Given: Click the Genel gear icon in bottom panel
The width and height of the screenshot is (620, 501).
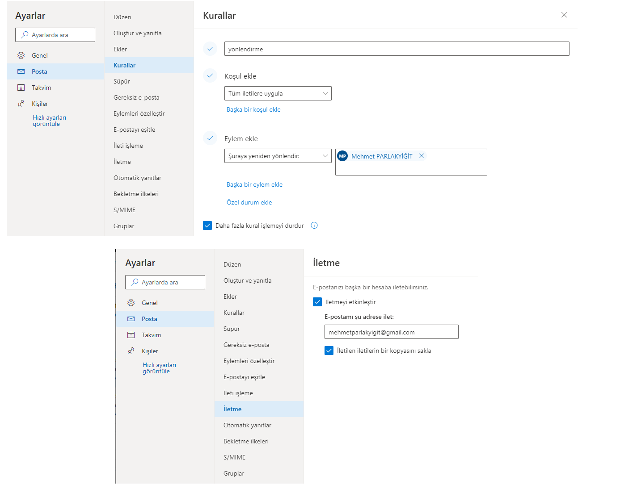Looking at the screenshot, I should tap(131, 303).
